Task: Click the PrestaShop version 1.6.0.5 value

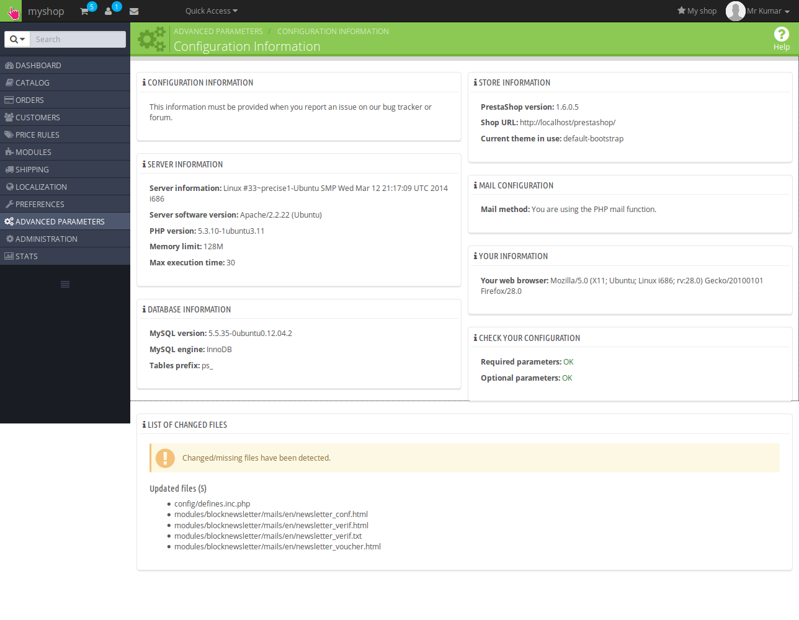Action: click(x=567, y=107)
